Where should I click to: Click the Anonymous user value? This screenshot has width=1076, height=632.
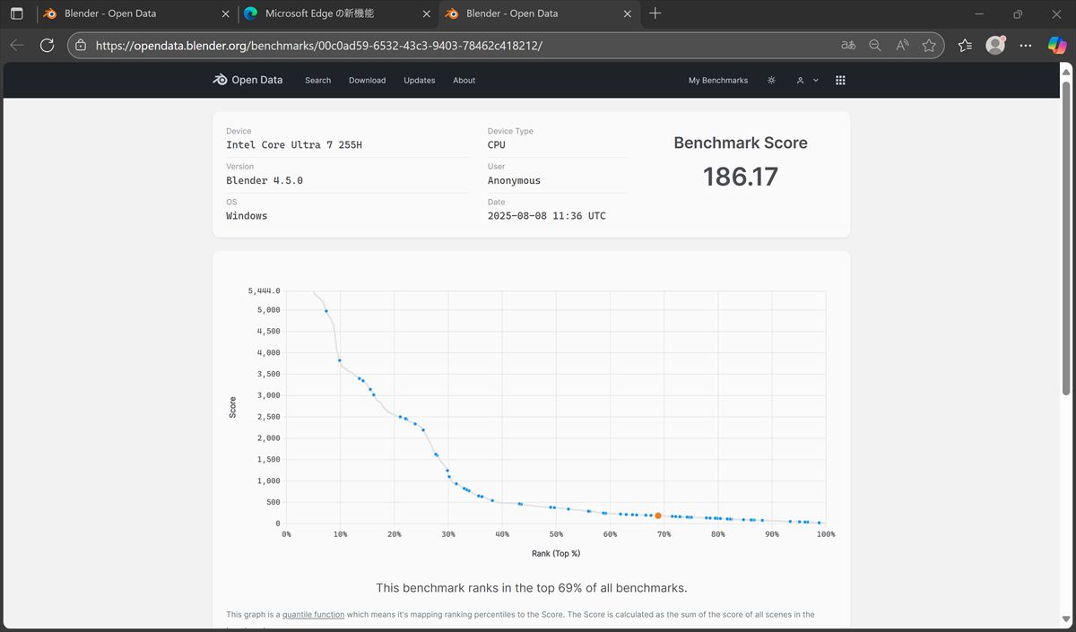click(x=514, y=180)
